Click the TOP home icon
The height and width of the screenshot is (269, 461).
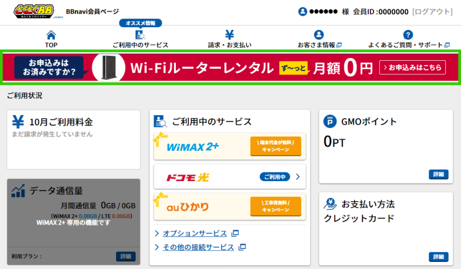(51, 35)
